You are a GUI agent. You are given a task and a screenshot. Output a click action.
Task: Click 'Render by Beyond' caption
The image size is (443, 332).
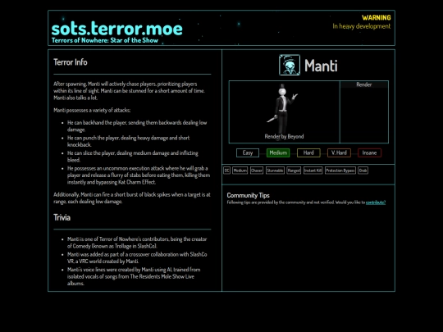tap(284, 136)
